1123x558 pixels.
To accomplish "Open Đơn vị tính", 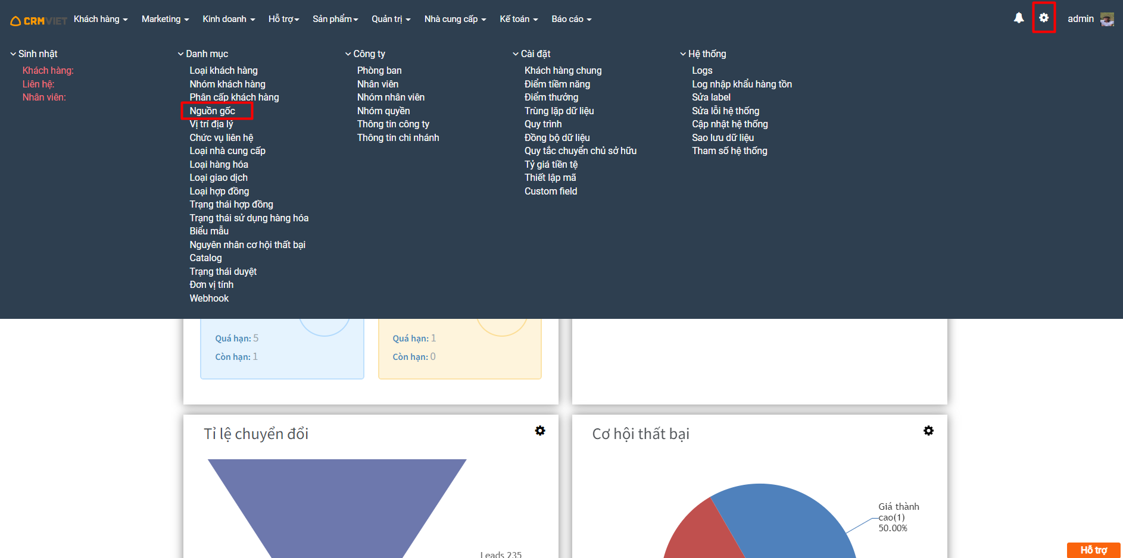I will click(x=211, y=285).
